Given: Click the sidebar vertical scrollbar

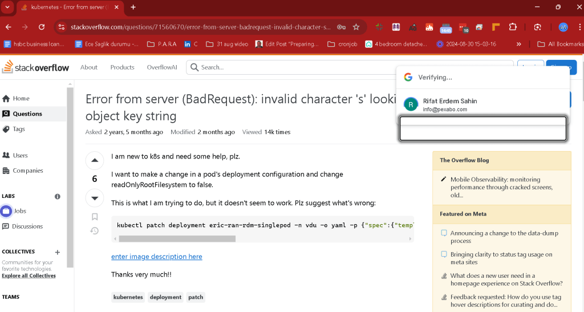Looking at the screenshot, I should pyautogui.click(x=70, y=177).
